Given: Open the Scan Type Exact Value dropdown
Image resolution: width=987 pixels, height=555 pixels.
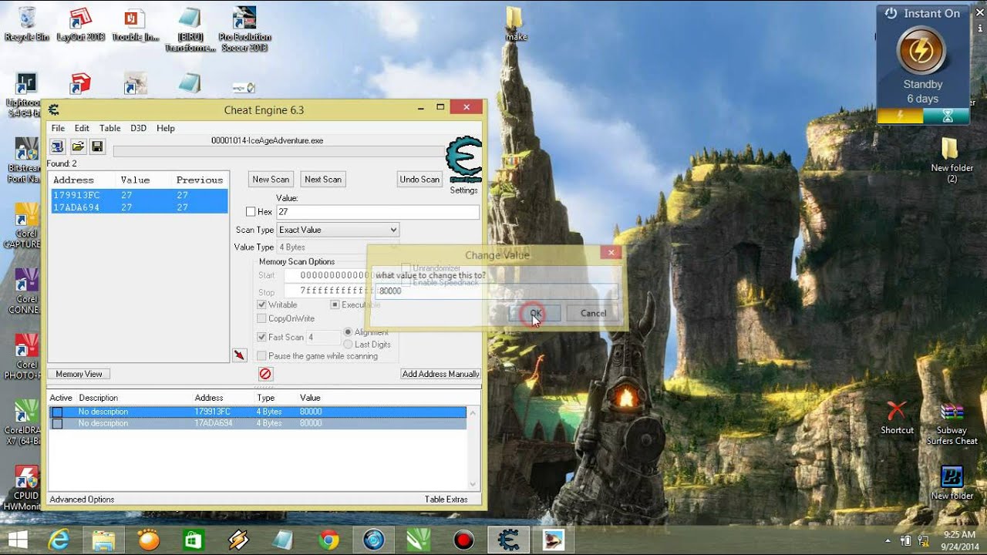Looking at the screenshot, I should (338, 230).
